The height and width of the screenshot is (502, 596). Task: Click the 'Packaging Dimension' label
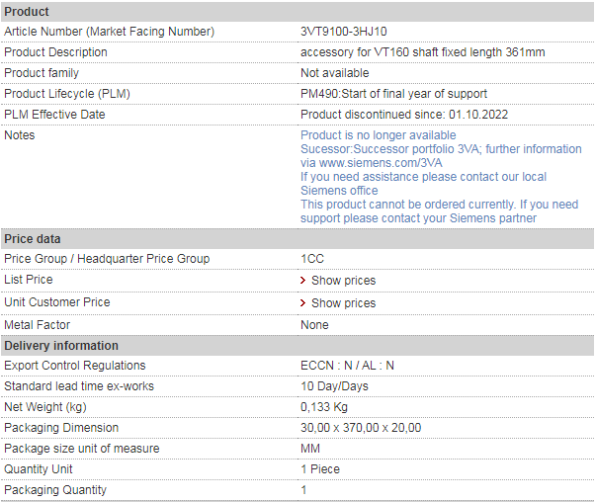click(61, 428)
